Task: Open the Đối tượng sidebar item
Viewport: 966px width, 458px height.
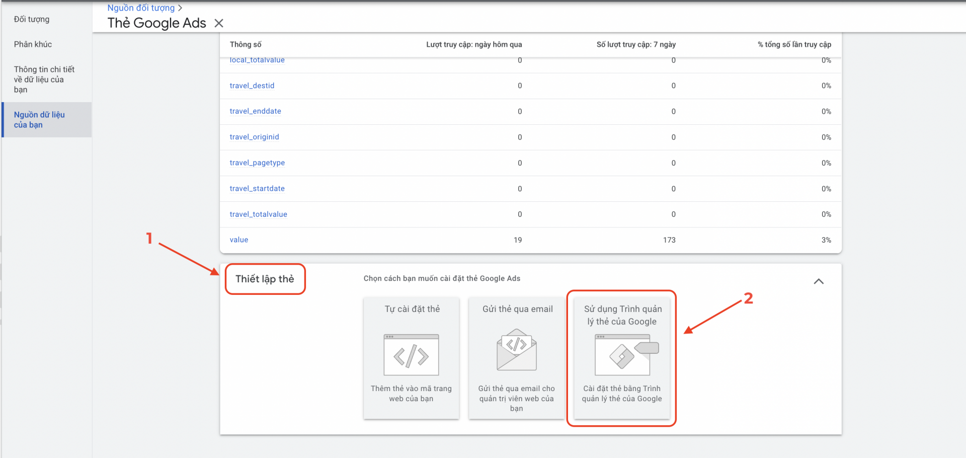Action: pyautogui.click(x=32, y=19)
